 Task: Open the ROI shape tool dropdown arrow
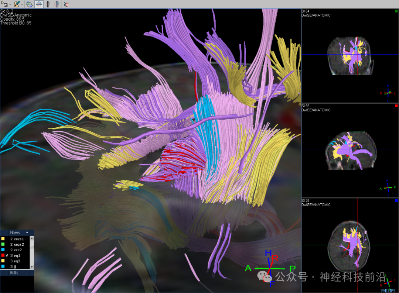pyautogui.click(x=10, y=4)
